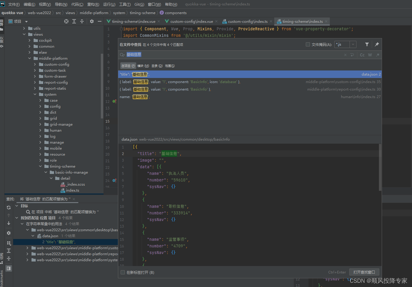Collapse data.json node in find results

click(x=33, y=236)
